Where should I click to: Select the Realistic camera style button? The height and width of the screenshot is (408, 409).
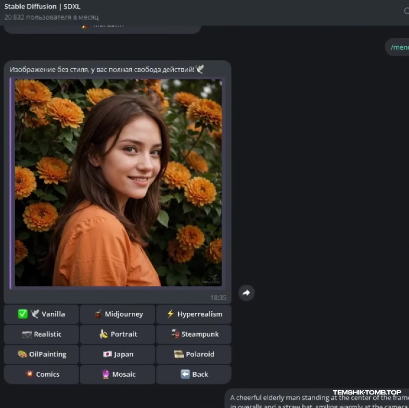[x=41, y=334]
